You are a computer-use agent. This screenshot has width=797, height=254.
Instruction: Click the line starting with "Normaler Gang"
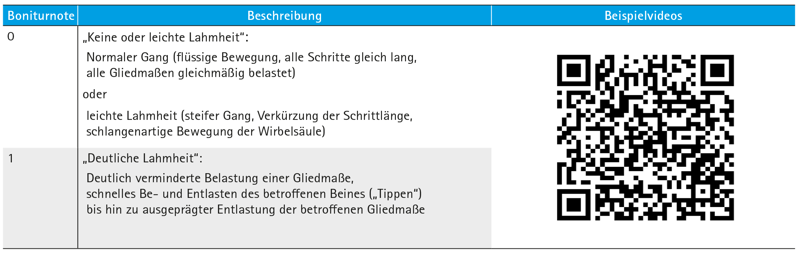point(251,57)
